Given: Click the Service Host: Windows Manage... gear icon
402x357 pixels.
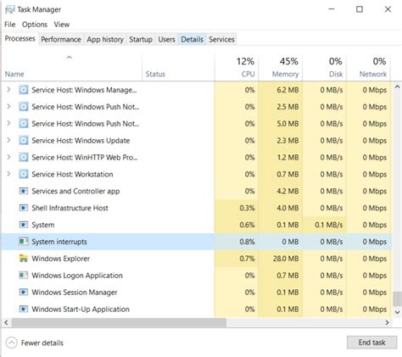Looking at the screenshot, I should (24, 90).
